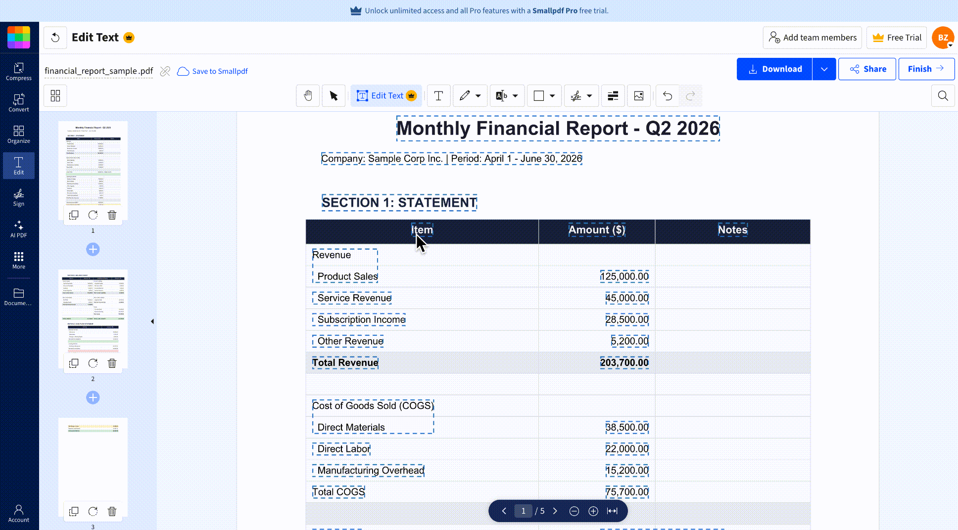Expand the Download options dropdown
Screen dimensions: 958x530
(824, 69)
